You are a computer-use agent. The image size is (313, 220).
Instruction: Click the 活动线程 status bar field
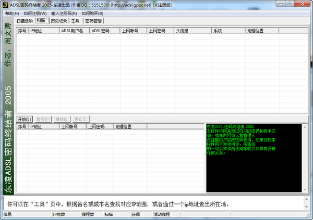pos(166,214)
